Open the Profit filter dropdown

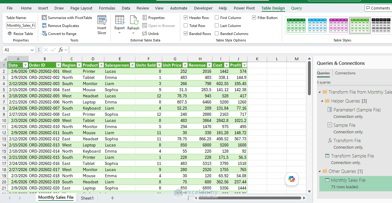click(x=244, y=65)
